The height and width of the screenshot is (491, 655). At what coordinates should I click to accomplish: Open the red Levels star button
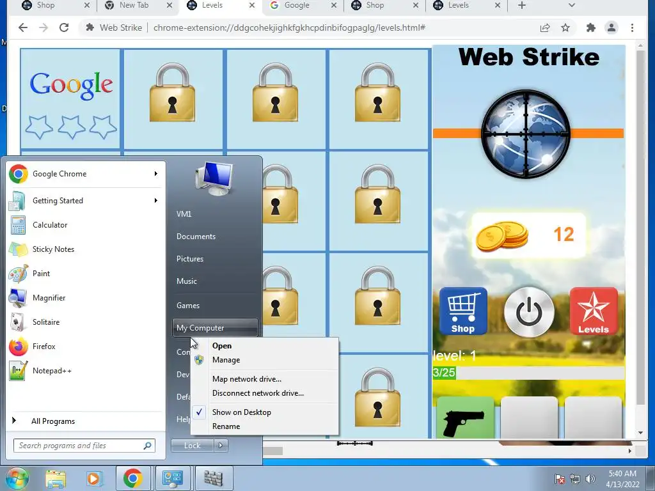coord(593,311)
